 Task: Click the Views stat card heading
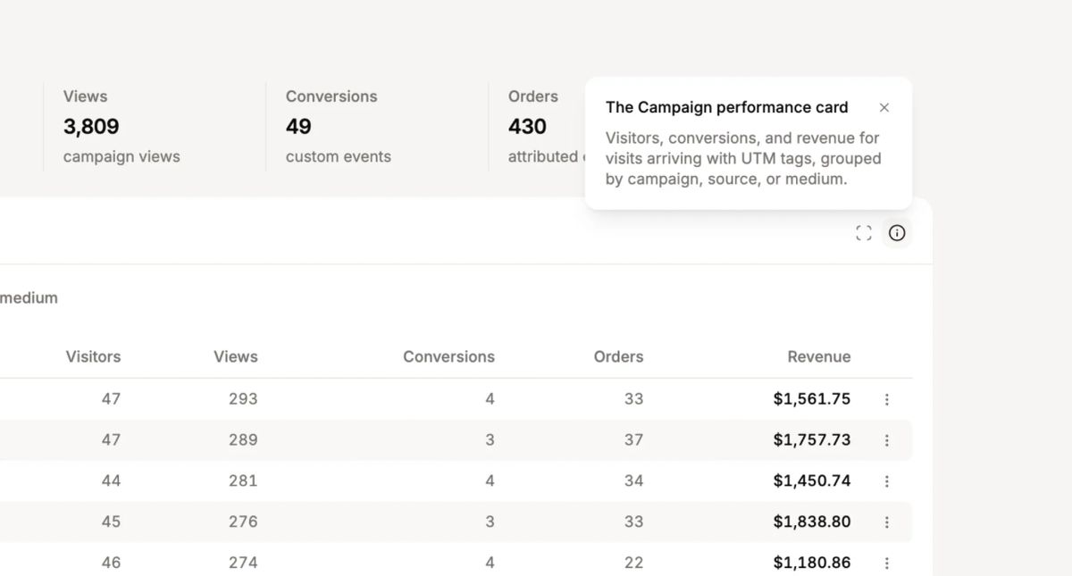pyautogui.click(x=85, y=96)
